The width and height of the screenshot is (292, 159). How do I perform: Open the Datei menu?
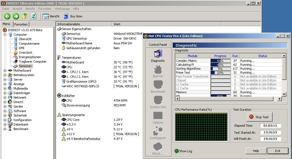pyautogui.click(x=6, y=9)
